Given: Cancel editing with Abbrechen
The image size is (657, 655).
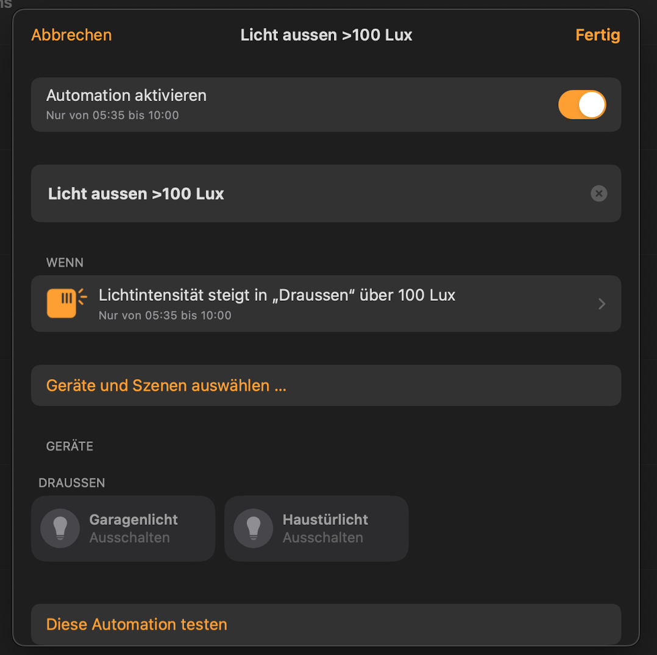Looking at the screenshot, I should point(71,35).
